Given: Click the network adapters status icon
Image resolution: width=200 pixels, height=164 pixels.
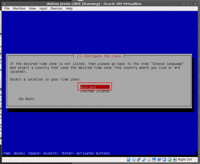Looking at the screenshot, I should pos(139,160).
